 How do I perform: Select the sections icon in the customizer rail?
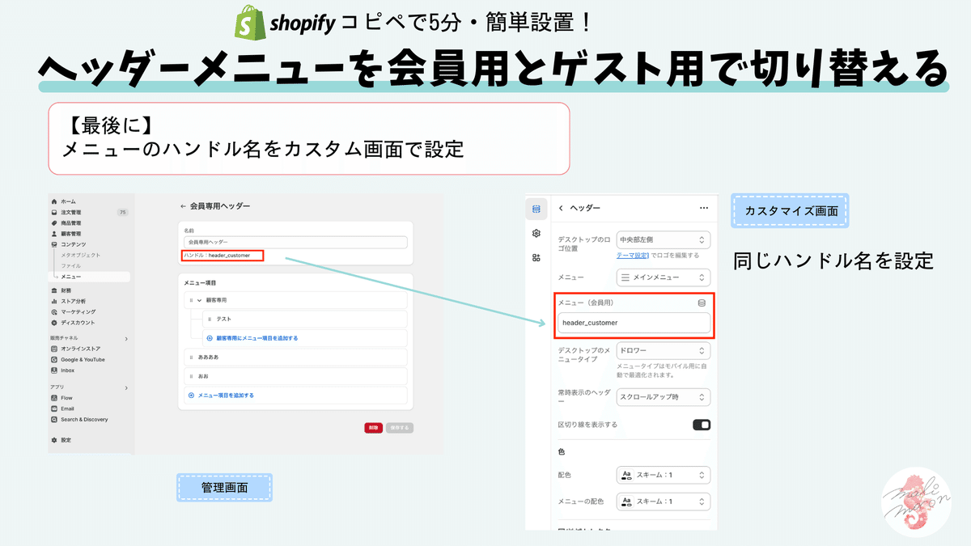point(536,209)
